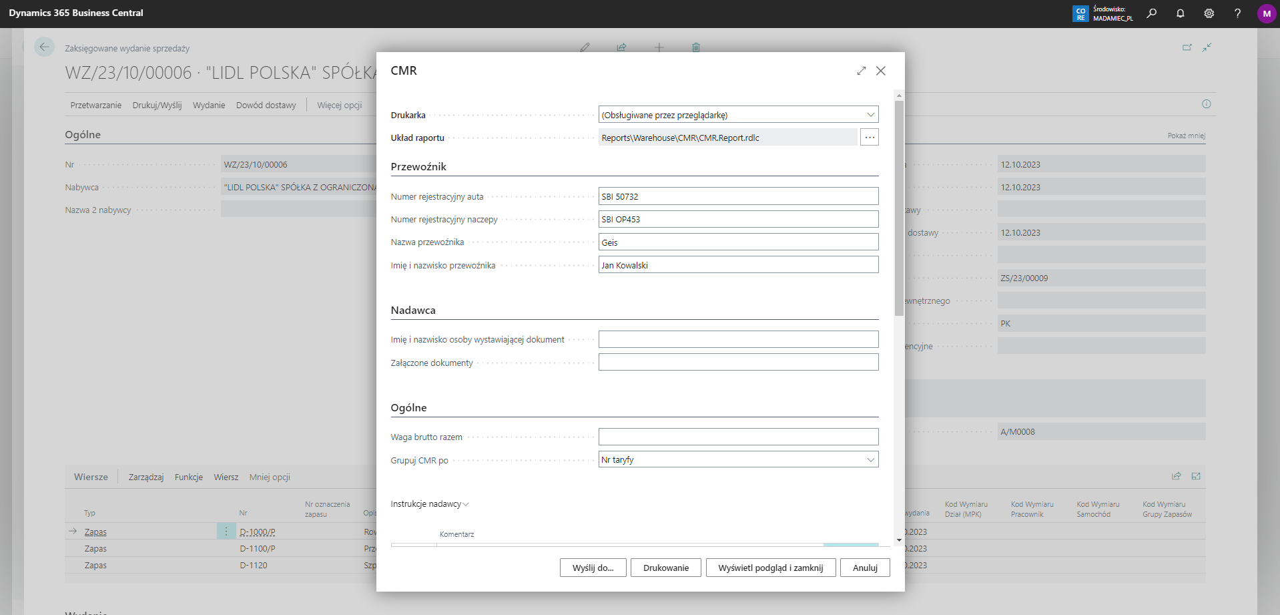Open the search magnifier in top bar
The height and width of the screenshot is (615, 1280).
1152,13
